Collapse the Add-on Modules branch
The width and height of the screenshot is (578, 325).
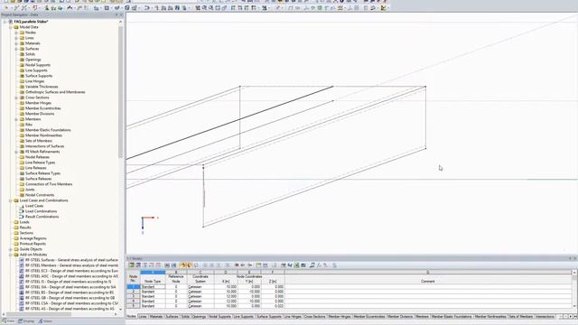[11, 255]
